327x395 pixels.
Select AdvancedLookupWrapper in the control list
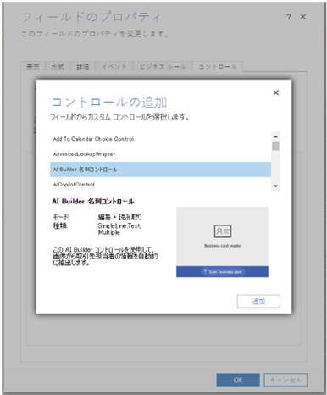click(x=160, y=154)
